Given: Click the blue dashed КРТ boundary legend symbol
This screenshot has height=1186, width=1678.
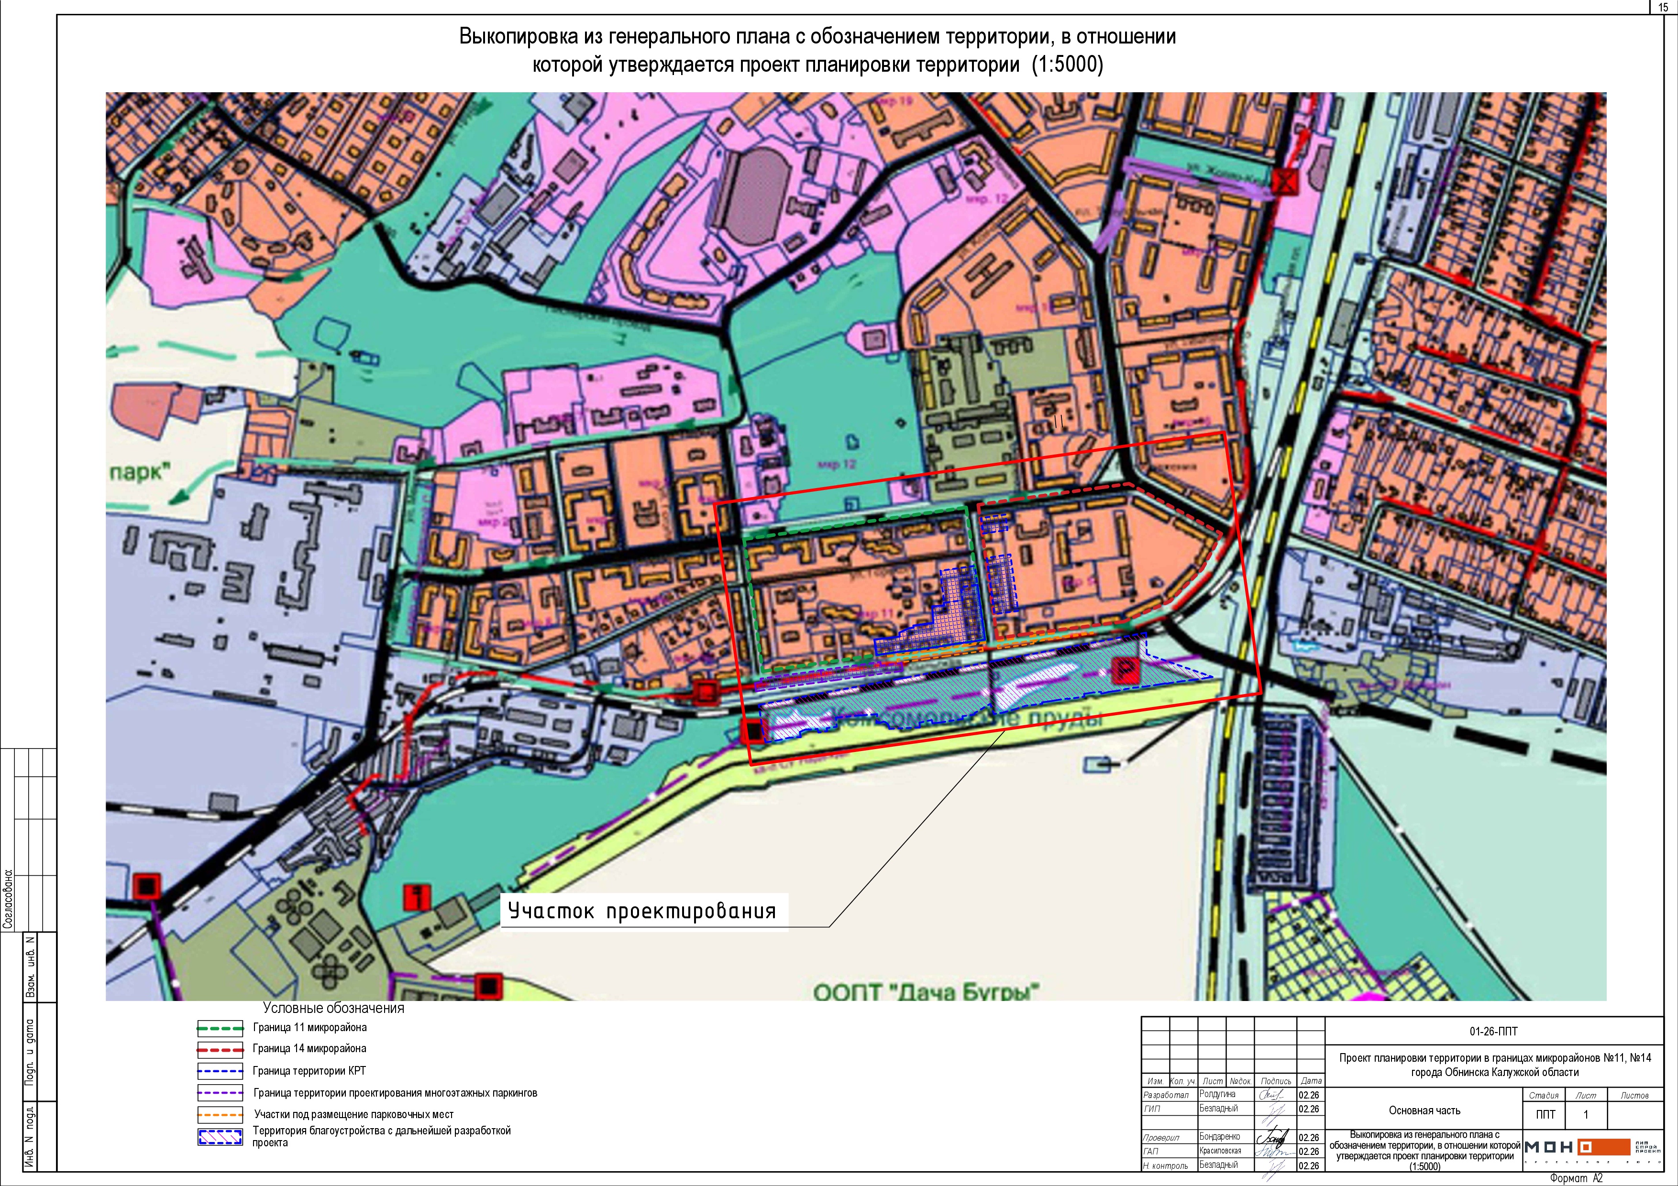Looking at the screenshot, I should pyautogui.click(x=220, y=1071).
